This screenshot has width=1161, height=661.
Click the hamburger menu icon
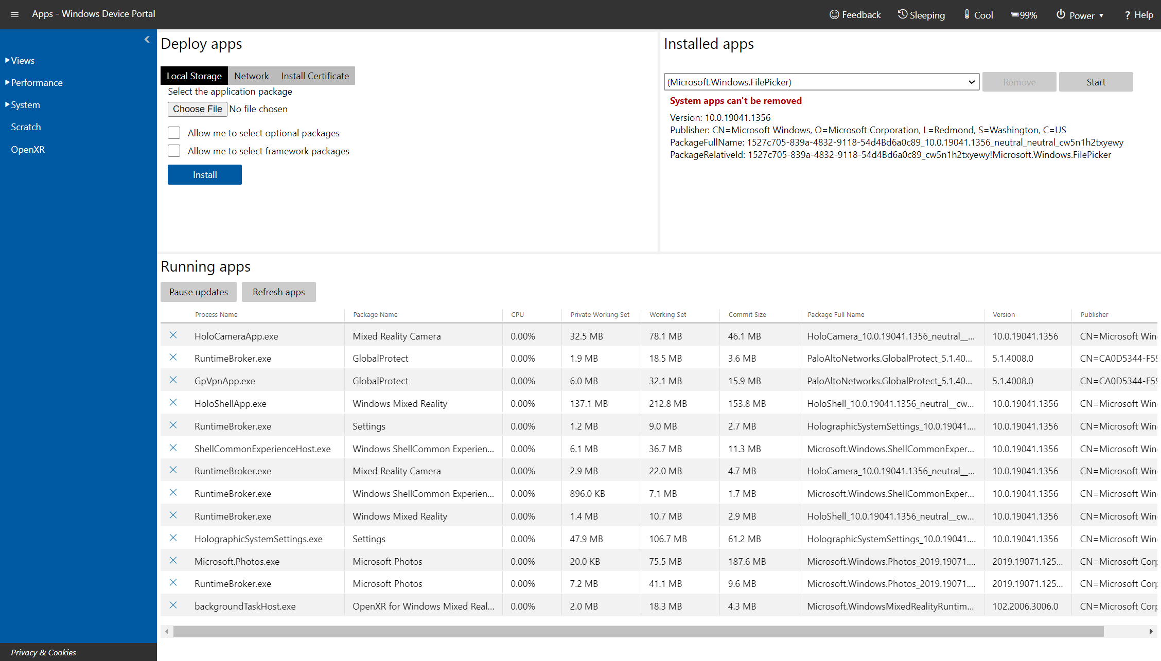pyautogui.click(x=14, y=13)
